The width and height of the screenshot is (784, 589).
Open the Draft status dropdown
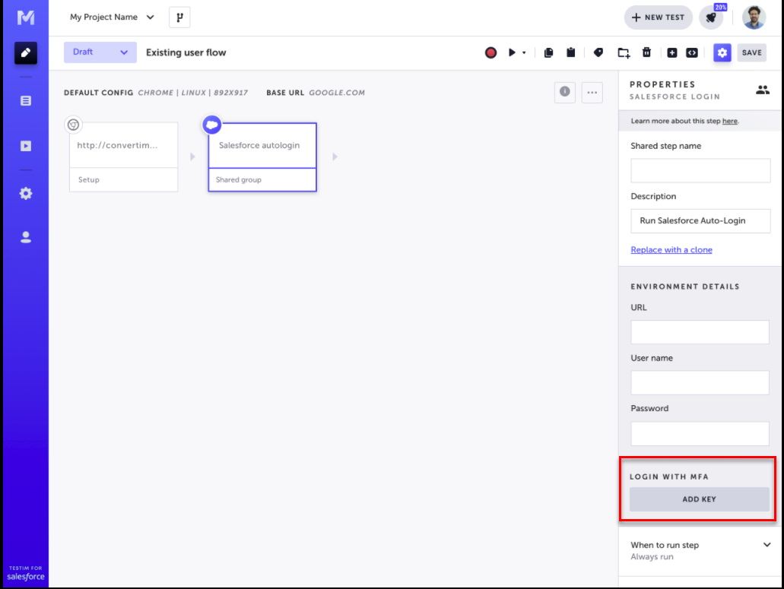pos(100,52)
